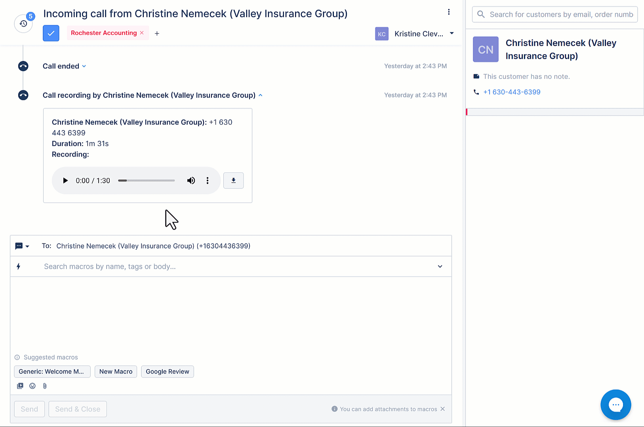Play the call recording audio
Screen dimensions: 644x427
click(x=65, y=181)
